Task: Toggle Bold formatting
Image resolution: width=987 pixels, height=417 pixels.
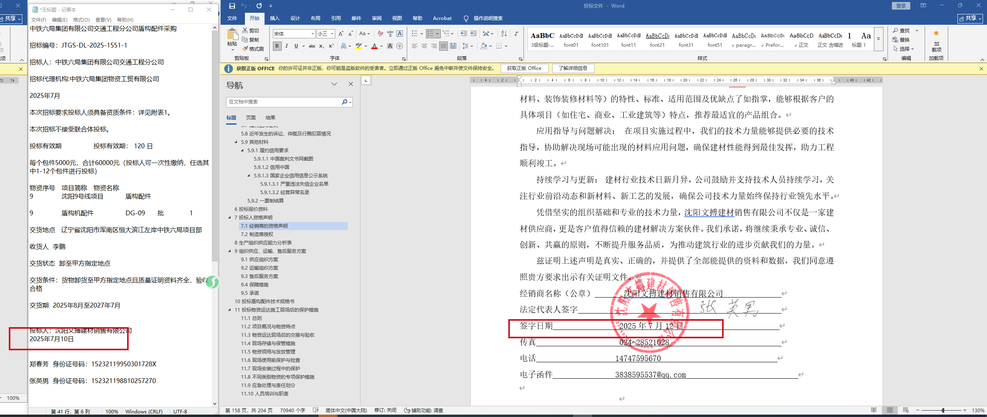Action: click(277, 46)
